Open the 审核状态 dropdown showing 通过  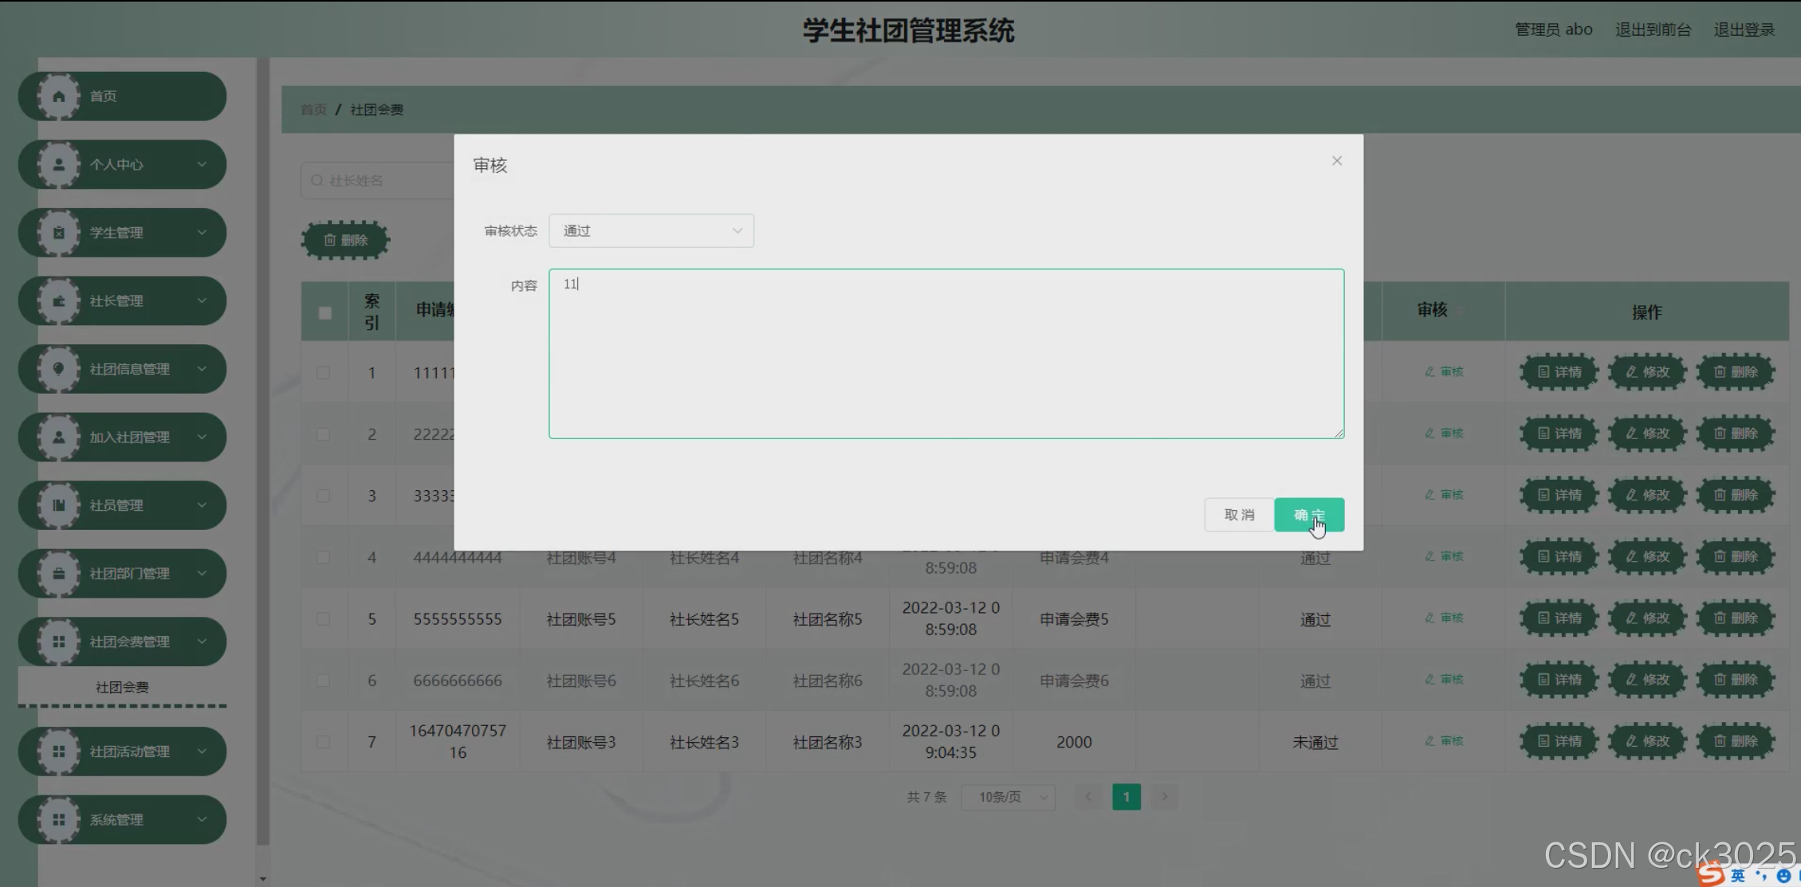[651, 231]
